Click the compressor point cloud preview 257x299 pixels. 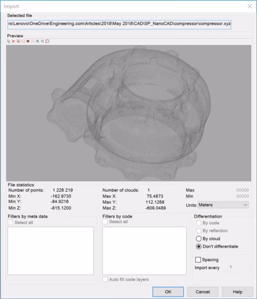129,113
